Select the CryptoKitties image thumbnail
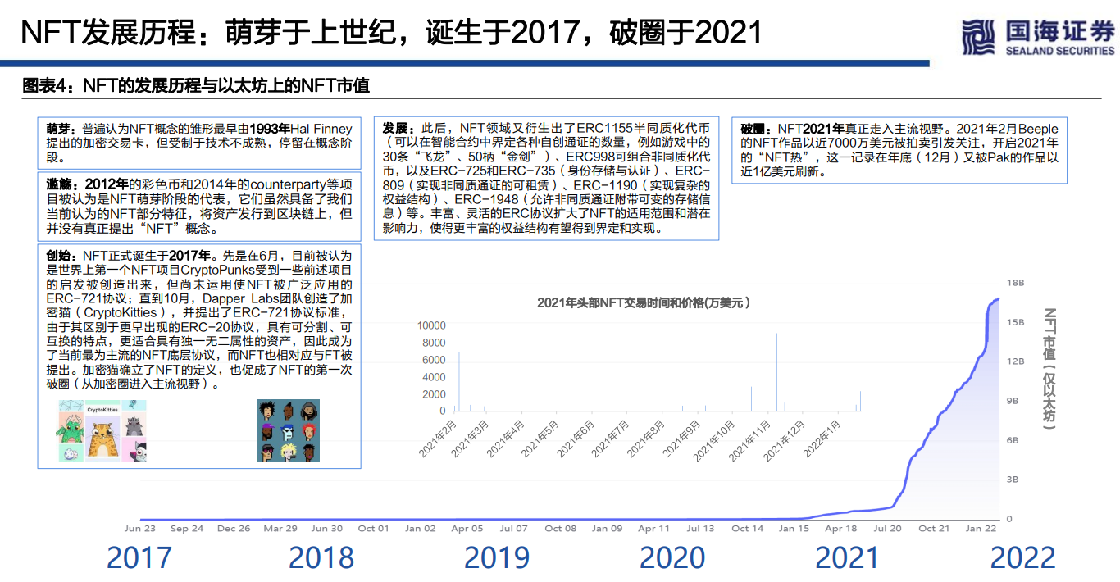This screenshot has height=582, width=1120. (102, 431)
